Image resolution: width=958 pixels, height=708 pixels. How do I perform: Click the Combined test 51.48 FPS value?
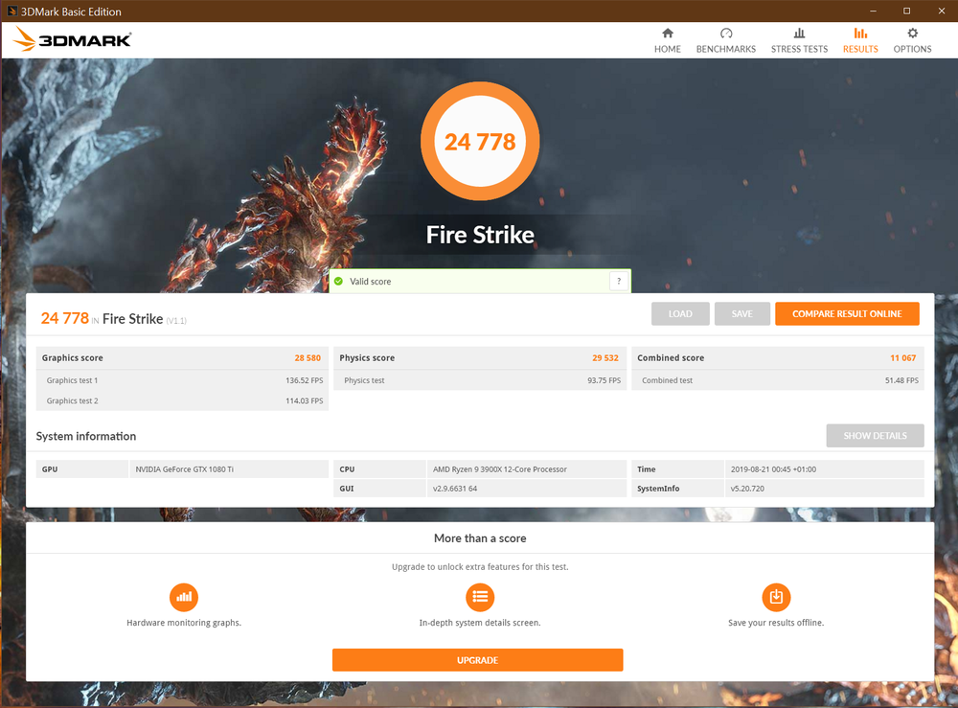point(901,380)
